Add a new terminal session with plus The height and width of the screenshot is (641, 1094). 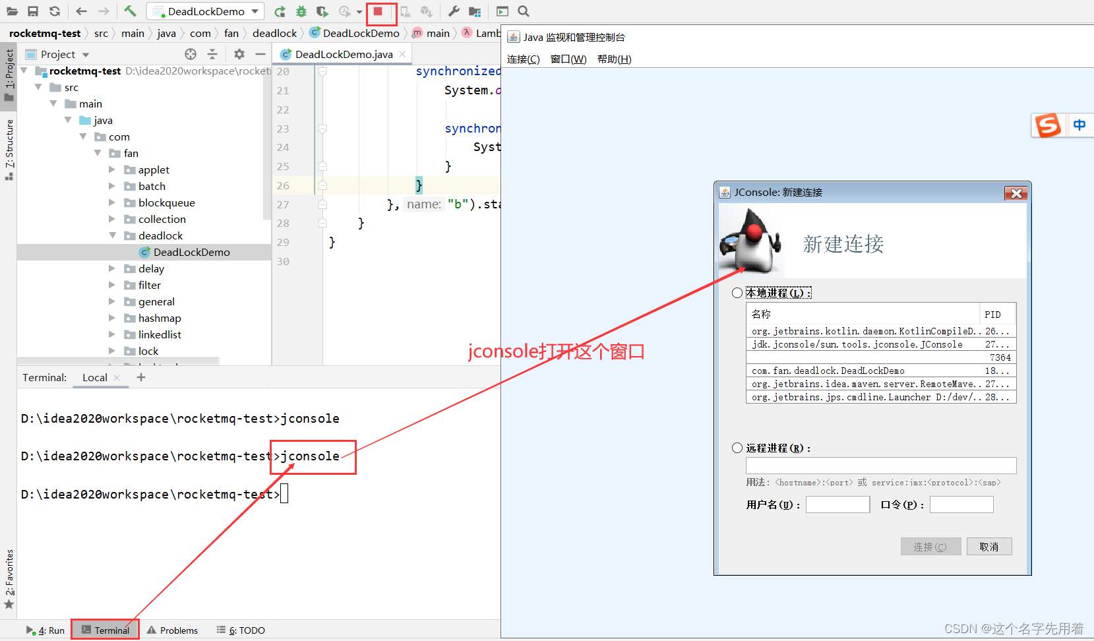click(x=140, y=377)
